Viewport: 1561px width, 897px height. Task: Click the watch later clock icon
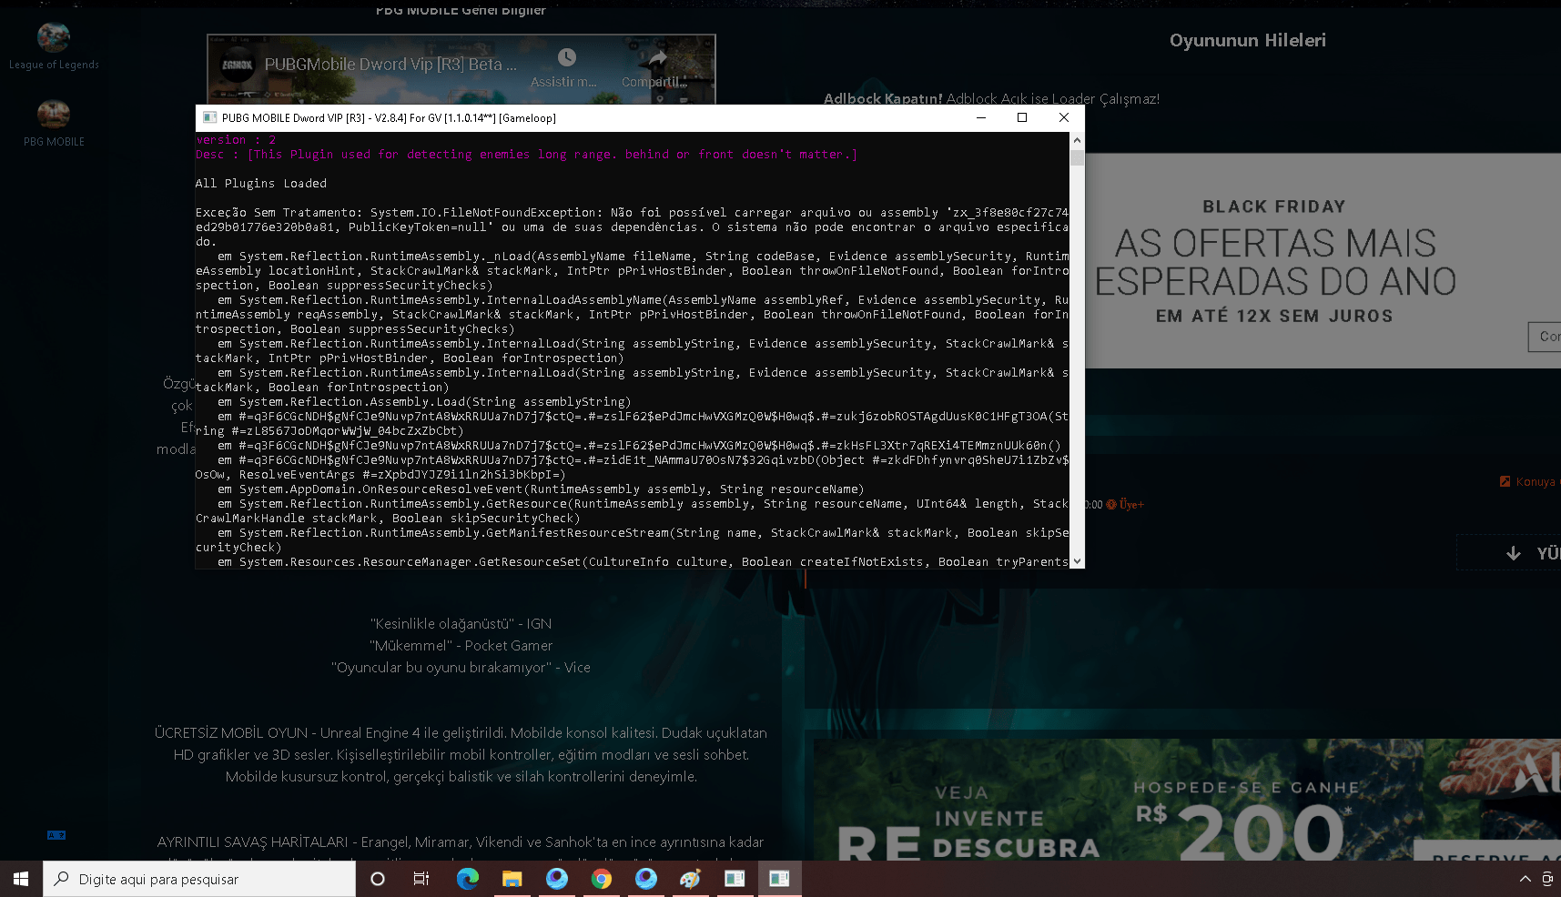coord(566,57)
